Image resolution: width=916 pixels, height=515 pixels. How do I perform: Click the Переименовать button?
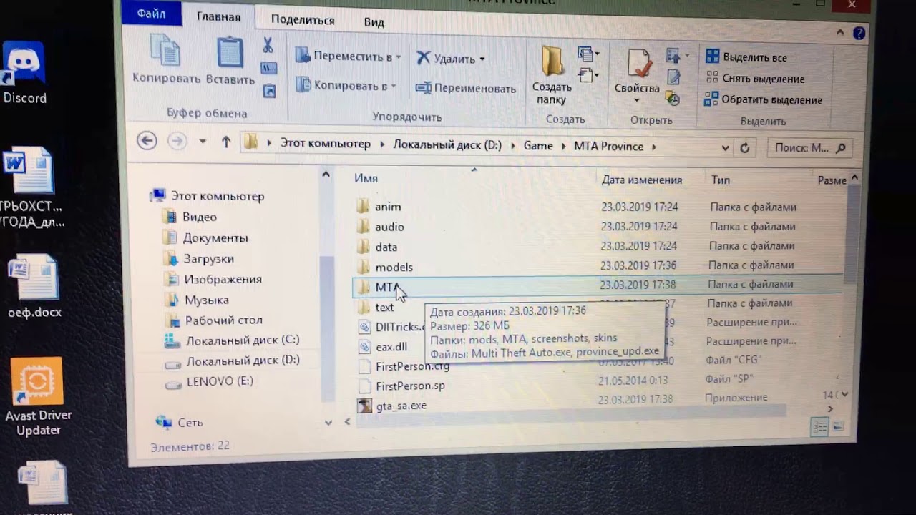click(x=466, y=88)
